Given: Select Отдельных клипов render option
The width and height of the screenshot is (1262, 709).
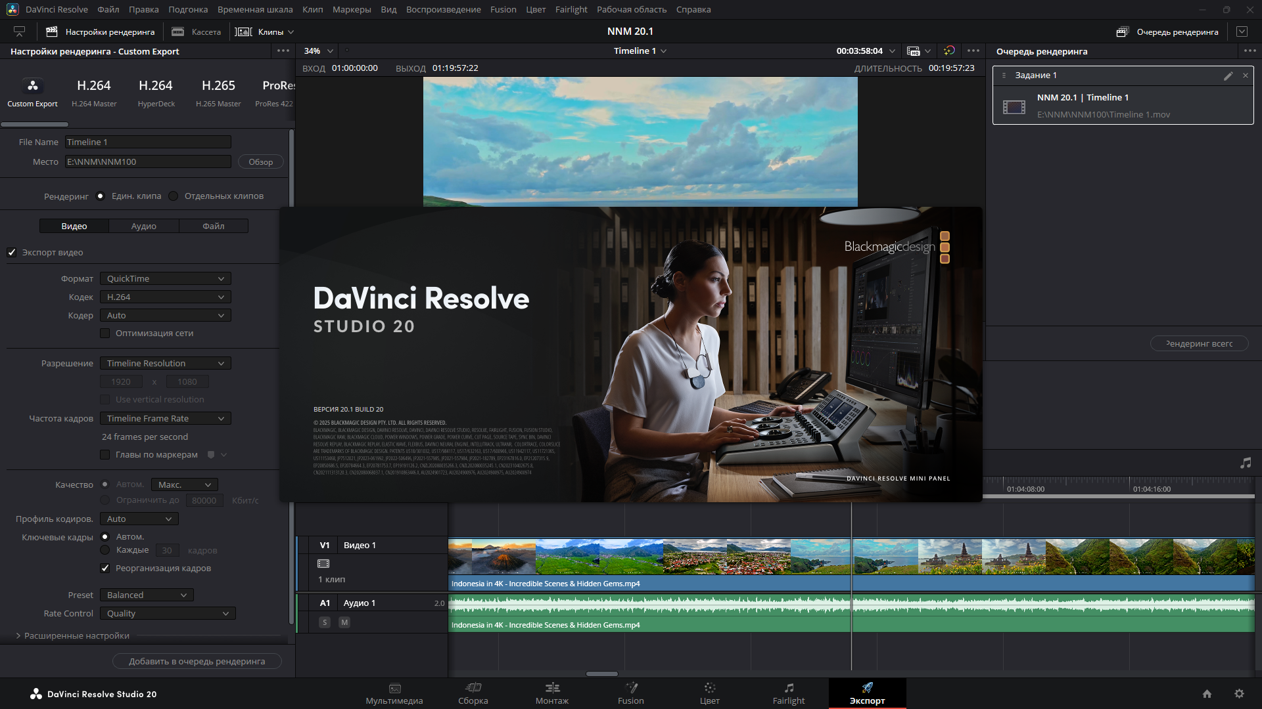Looking at the screenshot, I should 174,196.
